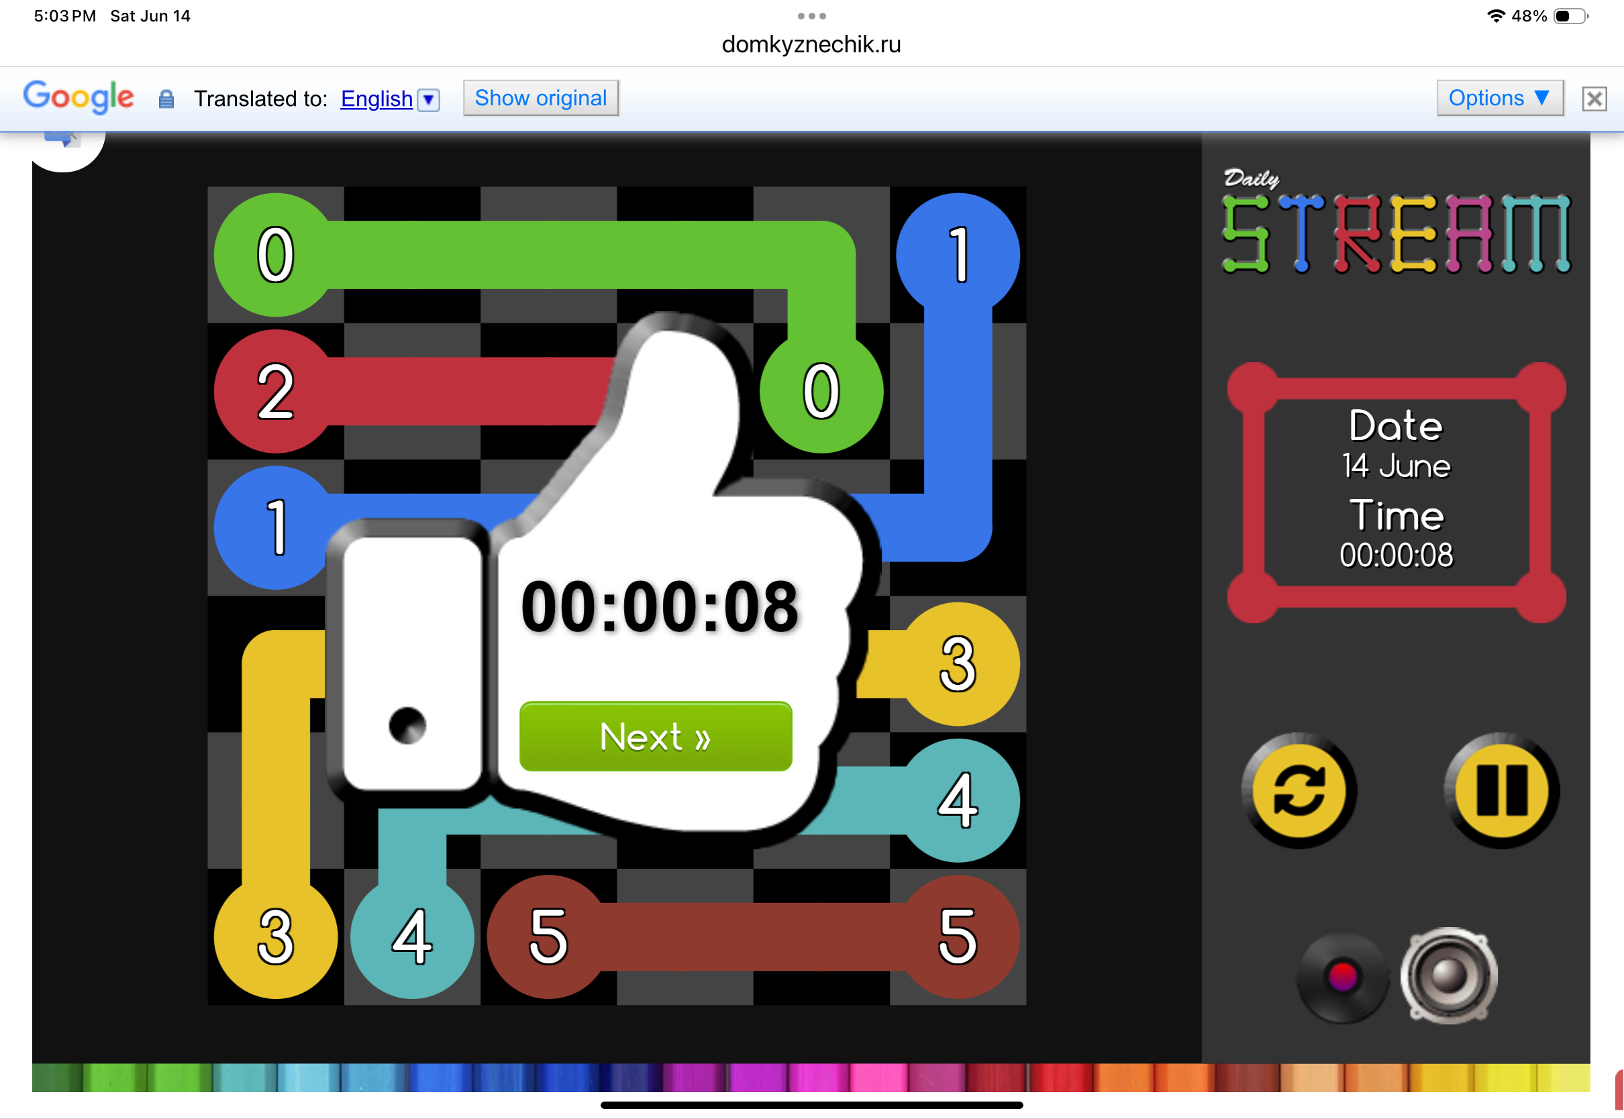Image resolution: width=1624 pixels, height=1119 pixels.
Task: Click the Daily Stream logo
Action: [1396, 221]
